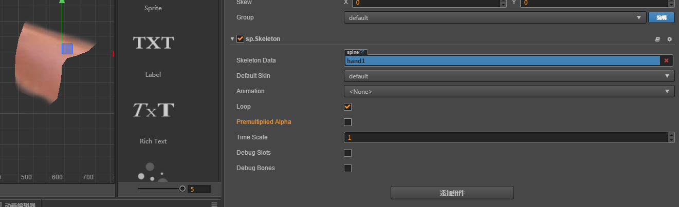Open the Animation dropdown
The height and width of the screenshot is (207, 679).
[x=508, y=91]
